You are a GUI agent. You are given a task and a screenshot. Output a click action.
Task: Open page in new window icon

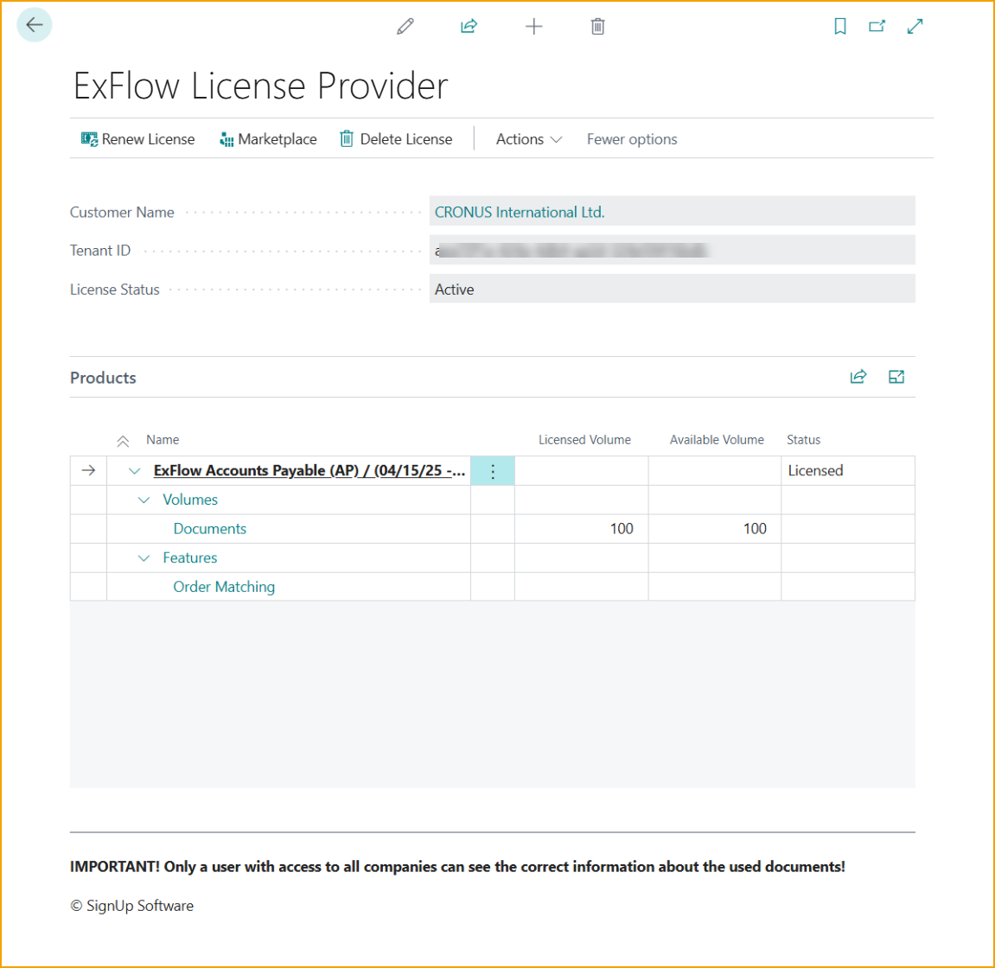(x=877, y=27)
